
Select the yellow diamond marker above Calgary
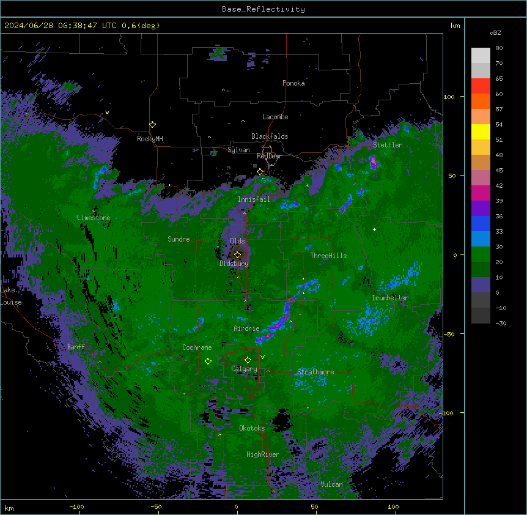pos(248,360)
